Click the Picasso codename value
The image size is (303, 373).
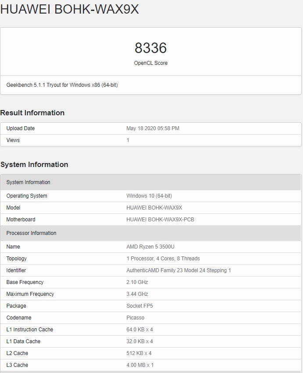pyautogui.click(x=135, y=318)
